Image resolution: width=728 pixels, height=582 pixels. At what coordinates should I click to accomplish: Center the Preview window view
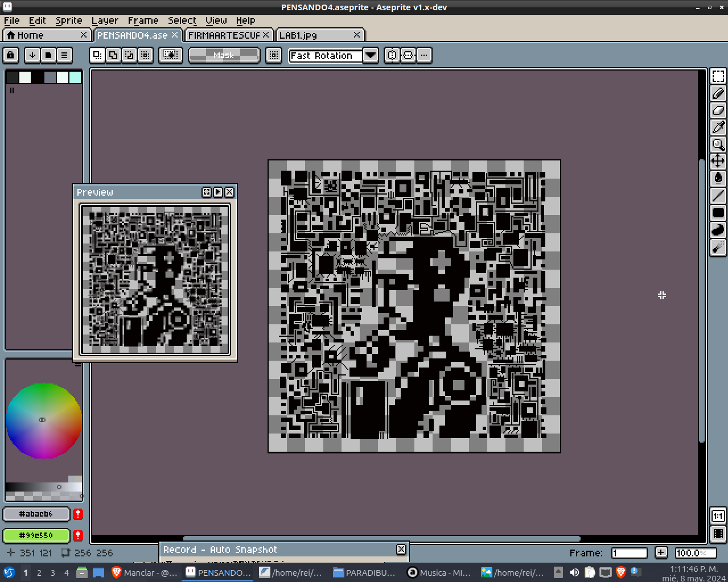pos(207,192)
